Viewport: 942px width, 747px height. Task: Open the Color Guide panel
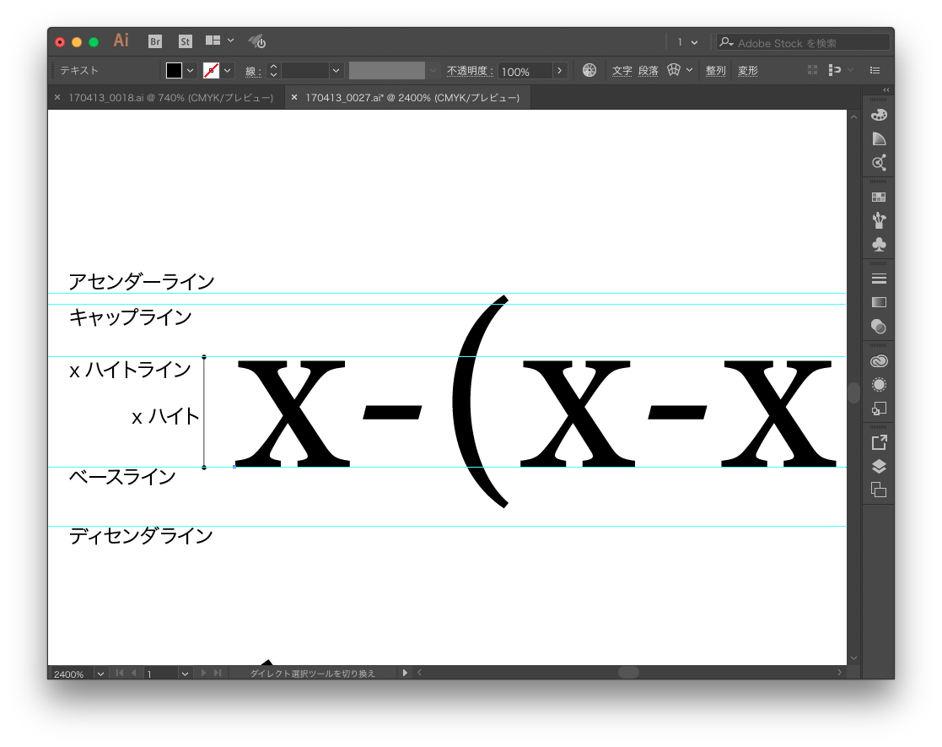click(878, 138)
